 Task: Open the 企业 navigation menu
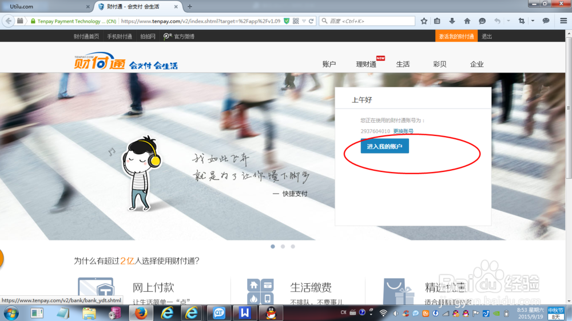click(477, 64)
